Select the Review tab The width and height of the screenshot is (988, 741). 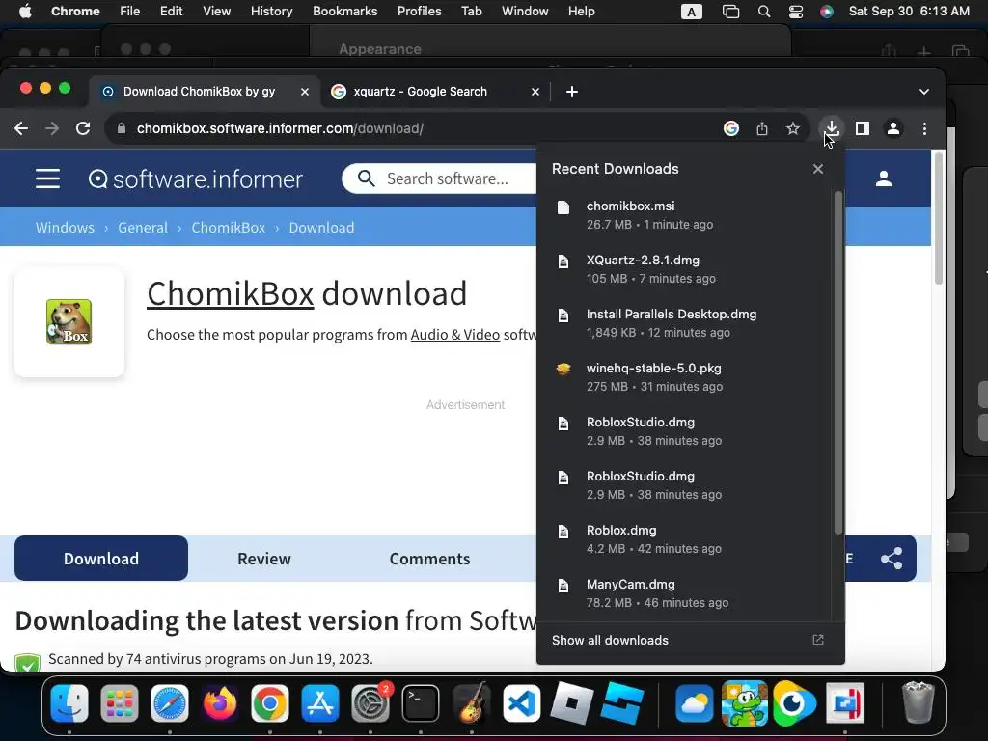tap(264, 559)
